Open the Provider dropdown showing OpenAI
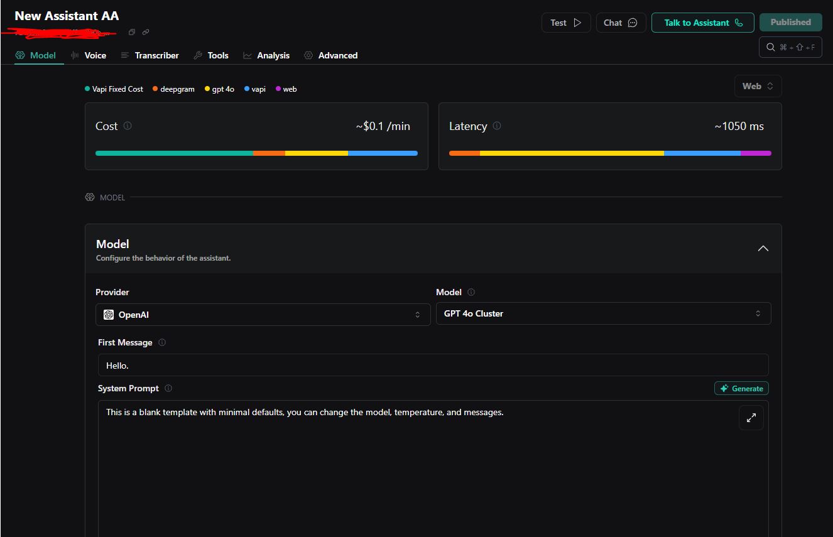 click(263, 315)
